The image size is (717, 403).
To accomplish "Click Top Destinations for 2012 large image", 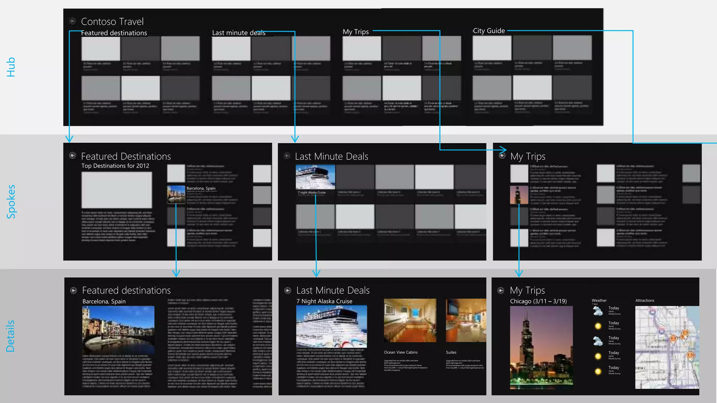I will (x=117, y=190).
